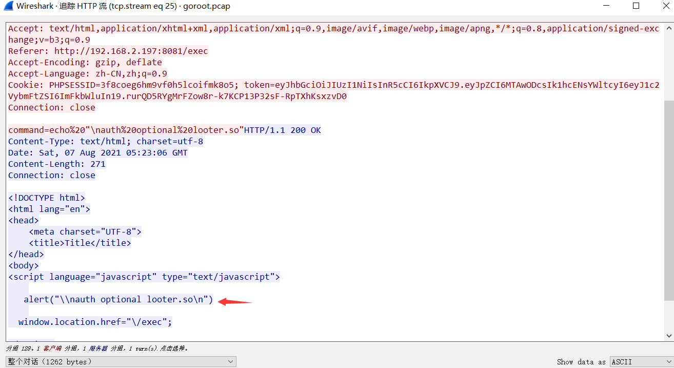Open the conversation selector showing 1262 bytes
This screenshot has width=674, height=368.
coord(121,362)
